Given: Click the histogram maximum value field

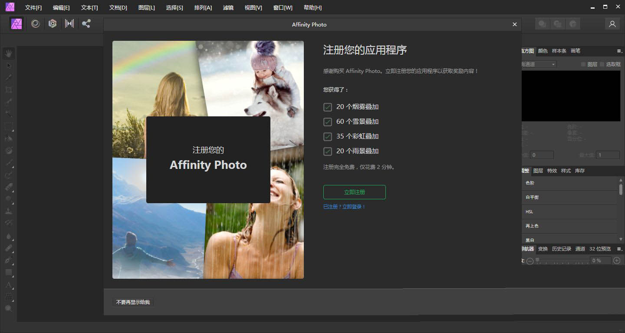Looking at the screenshot, I should (x=608, y=155).
